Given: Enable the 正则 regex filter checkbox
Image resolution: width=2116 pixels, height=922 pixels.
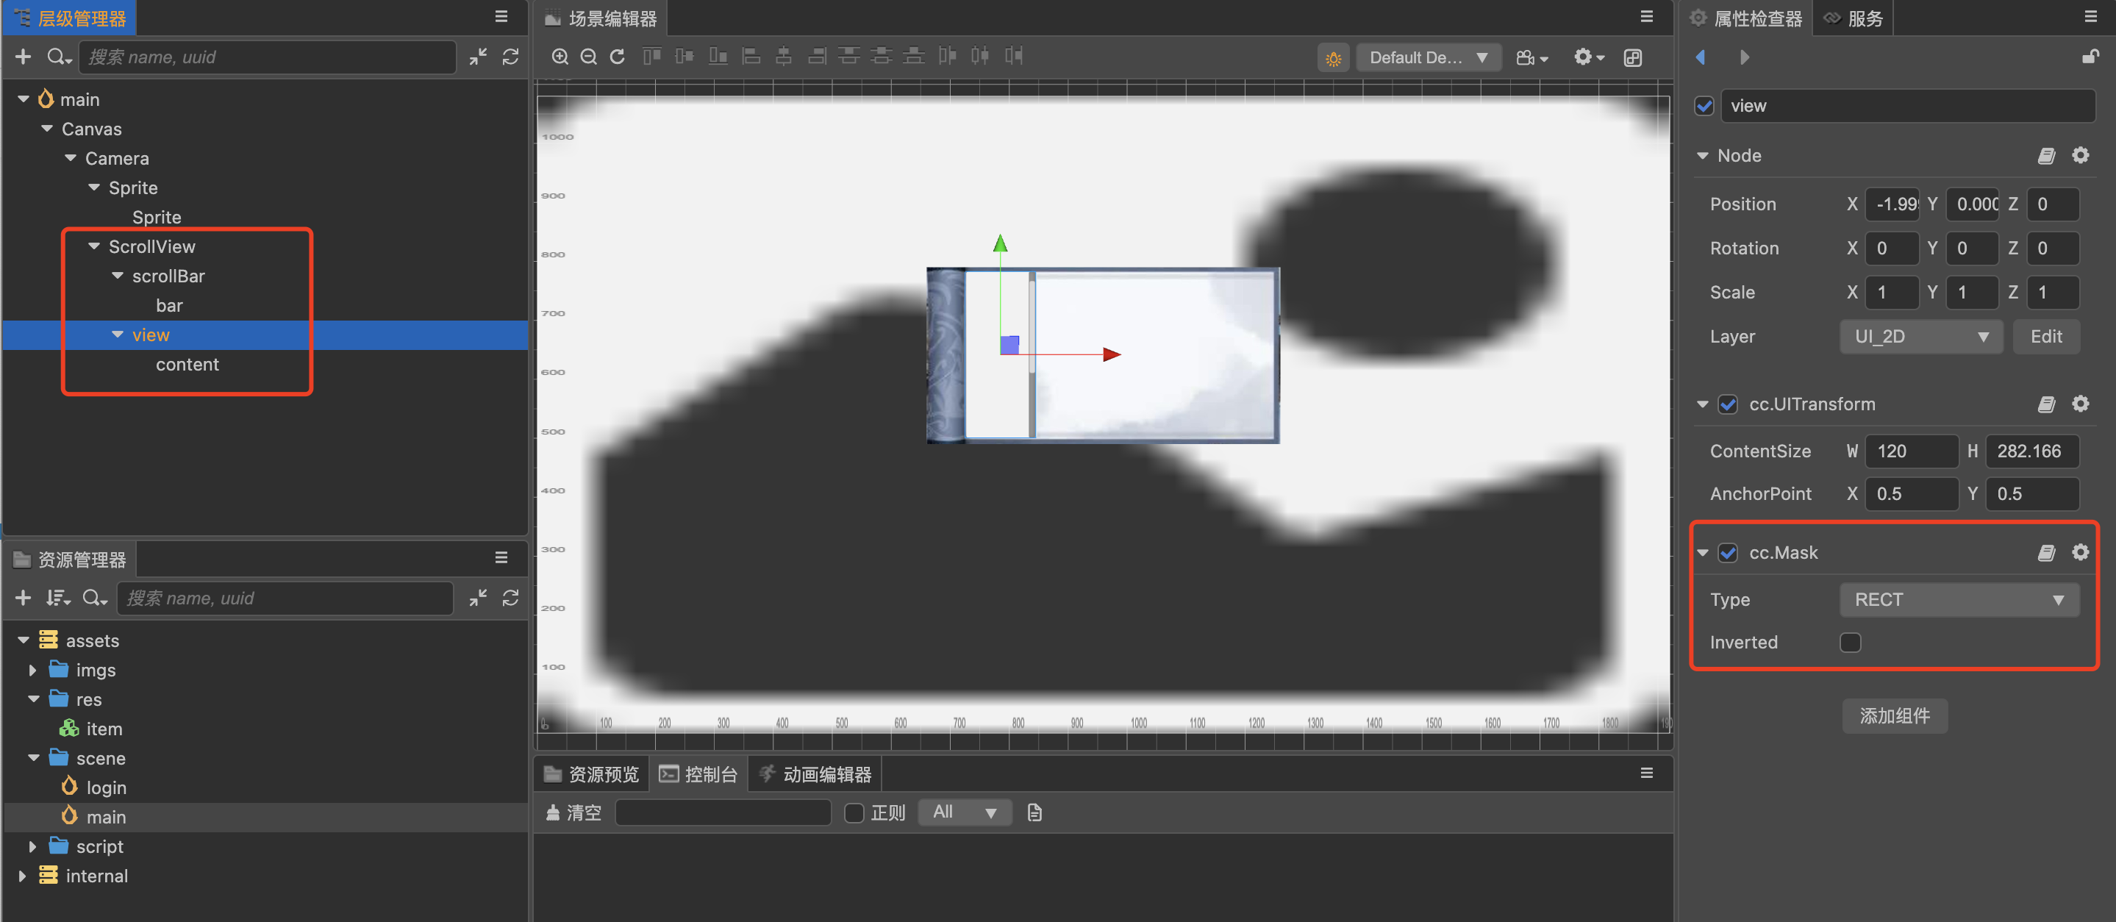Looking at the screenshot, I should click(x=854, y=812).
